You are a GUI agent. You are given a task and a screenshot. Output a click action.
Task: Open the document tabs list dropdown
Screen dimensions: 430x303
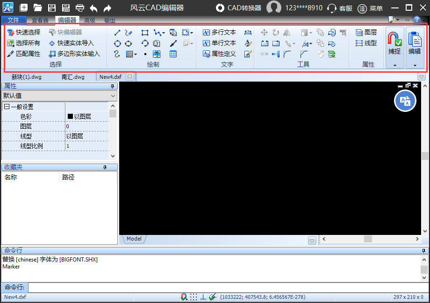click(x=421, y=76)
